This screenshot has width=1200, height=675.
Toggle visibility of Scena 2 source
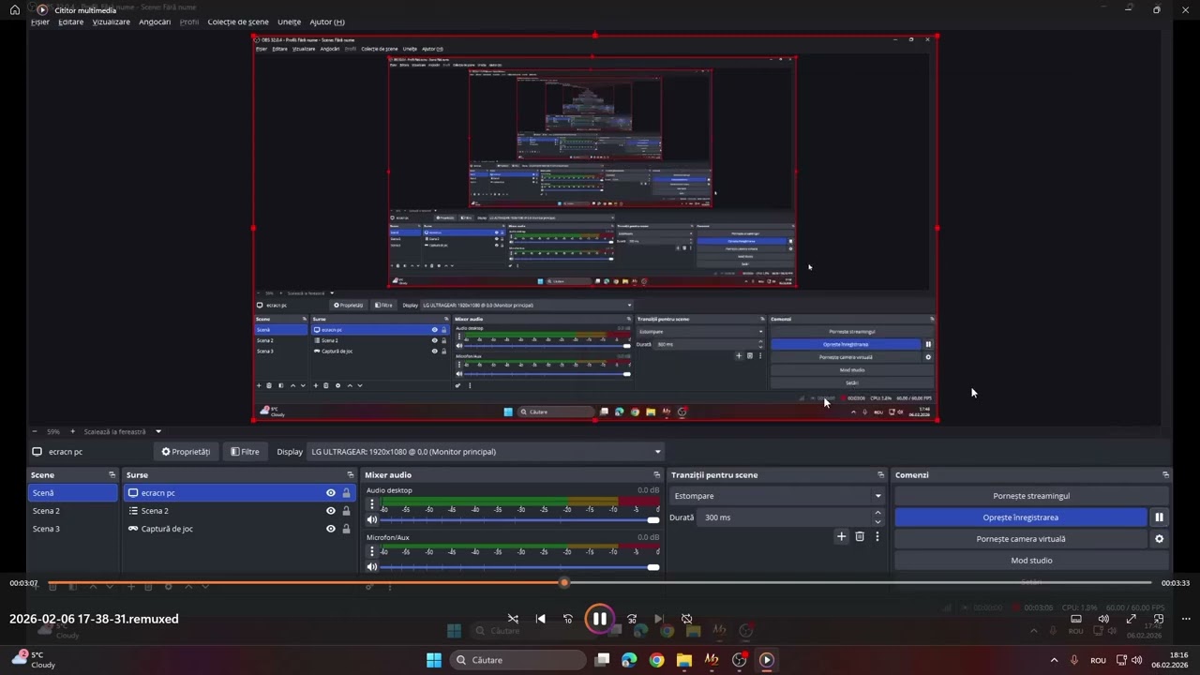pyautogui.click(x=330, y=511)
